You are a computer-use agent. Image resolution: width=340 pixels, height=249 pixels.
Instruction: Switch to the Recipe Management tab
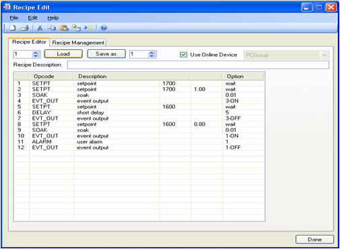coord(78,42)
